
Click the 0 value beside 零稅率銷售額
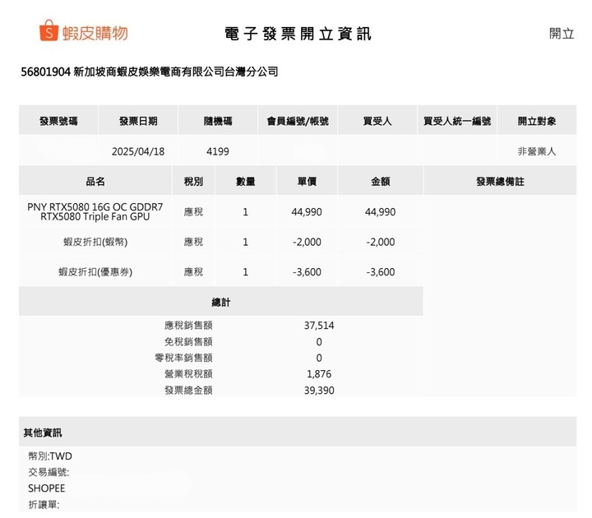(319, 358)
